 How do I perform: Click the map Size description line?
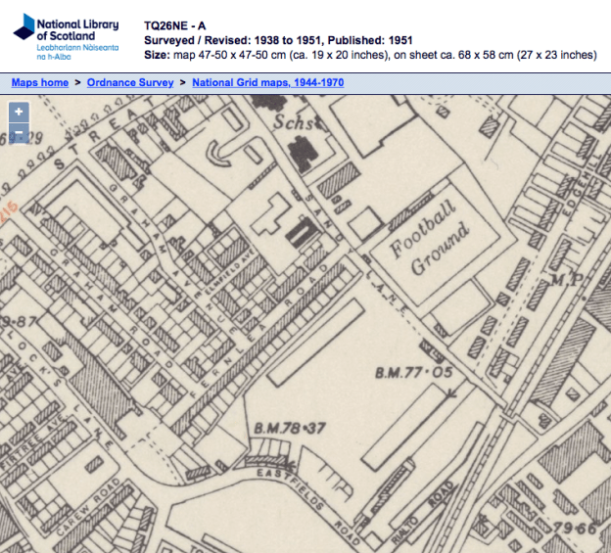tap(369, 56)
